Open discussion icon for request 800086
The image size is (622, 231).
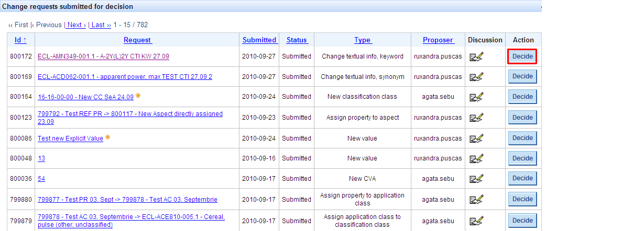coord(476,138)
